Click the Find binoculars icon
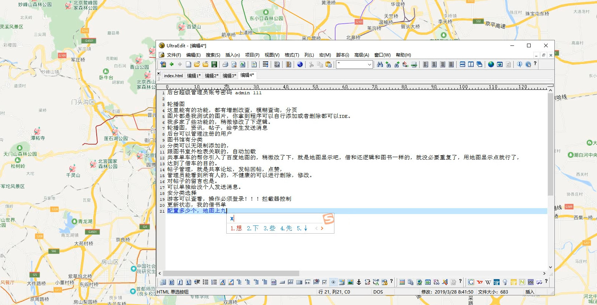Screen dimensions: 597x305 coord(380,64)
